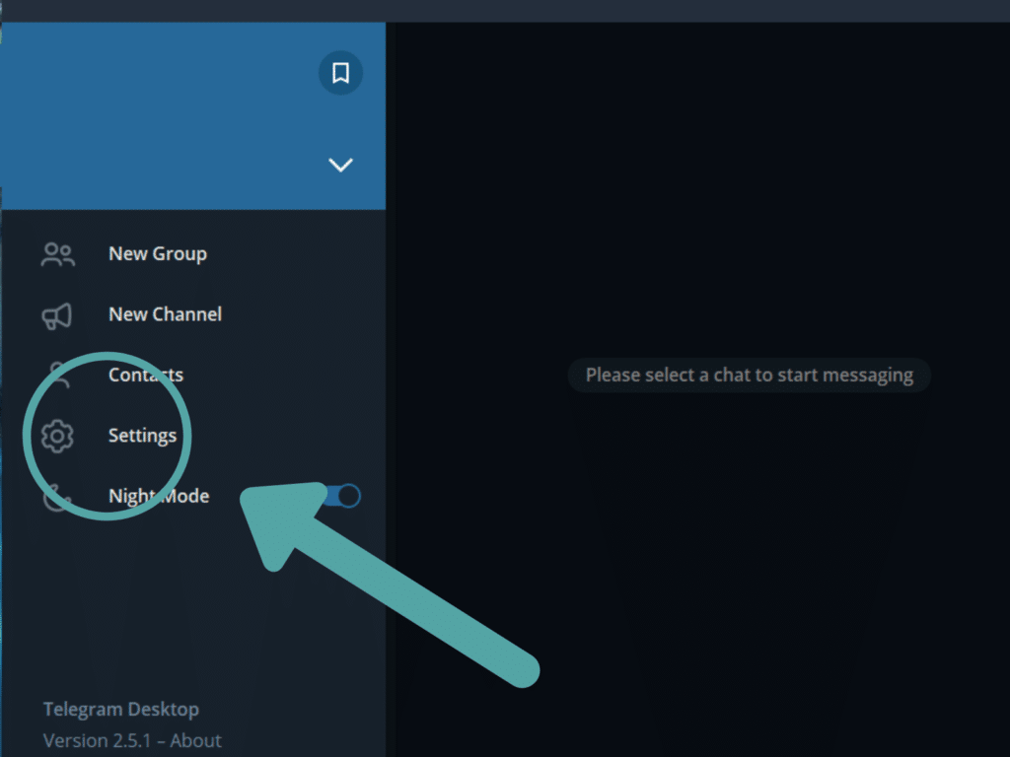Open the About link
This screenshot has width=1010, height=757.
coord(196,740)
